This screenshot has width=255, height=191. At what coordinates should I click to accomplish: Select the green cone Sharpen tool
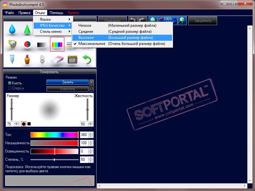coord(27,29)
